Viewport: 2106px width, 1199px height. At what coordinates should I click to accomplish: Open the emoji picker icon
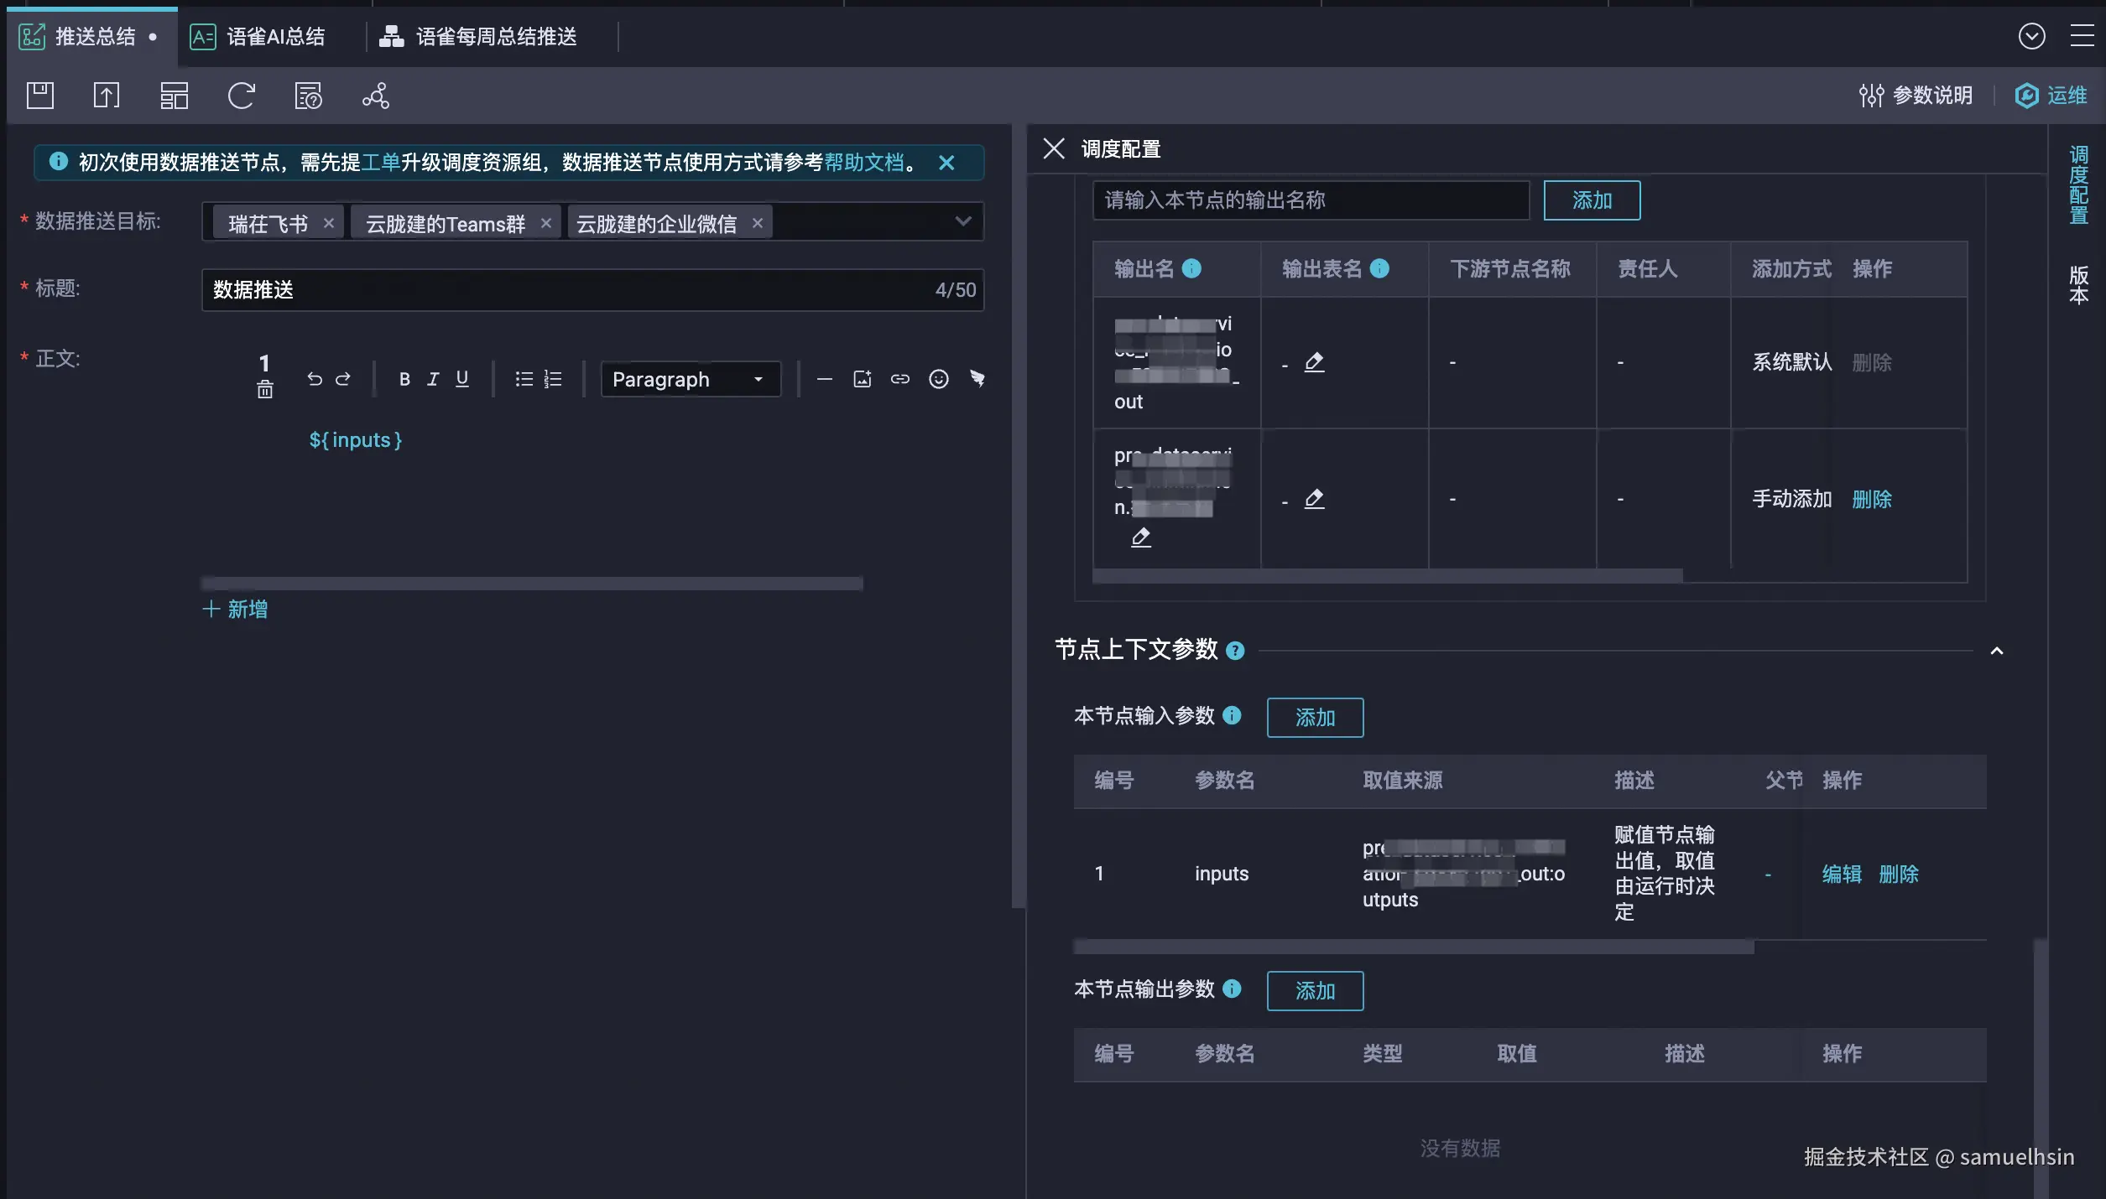click(938, 379)
